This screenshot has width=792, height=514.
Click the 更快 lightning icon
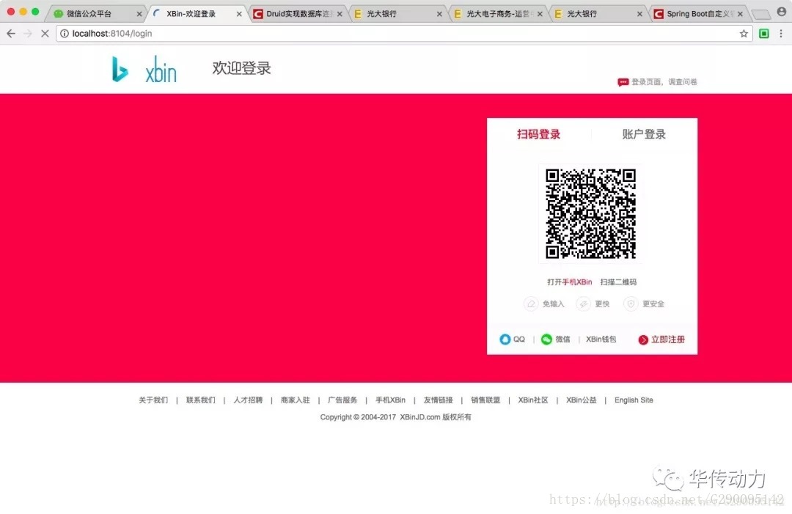tap(583, 304)
